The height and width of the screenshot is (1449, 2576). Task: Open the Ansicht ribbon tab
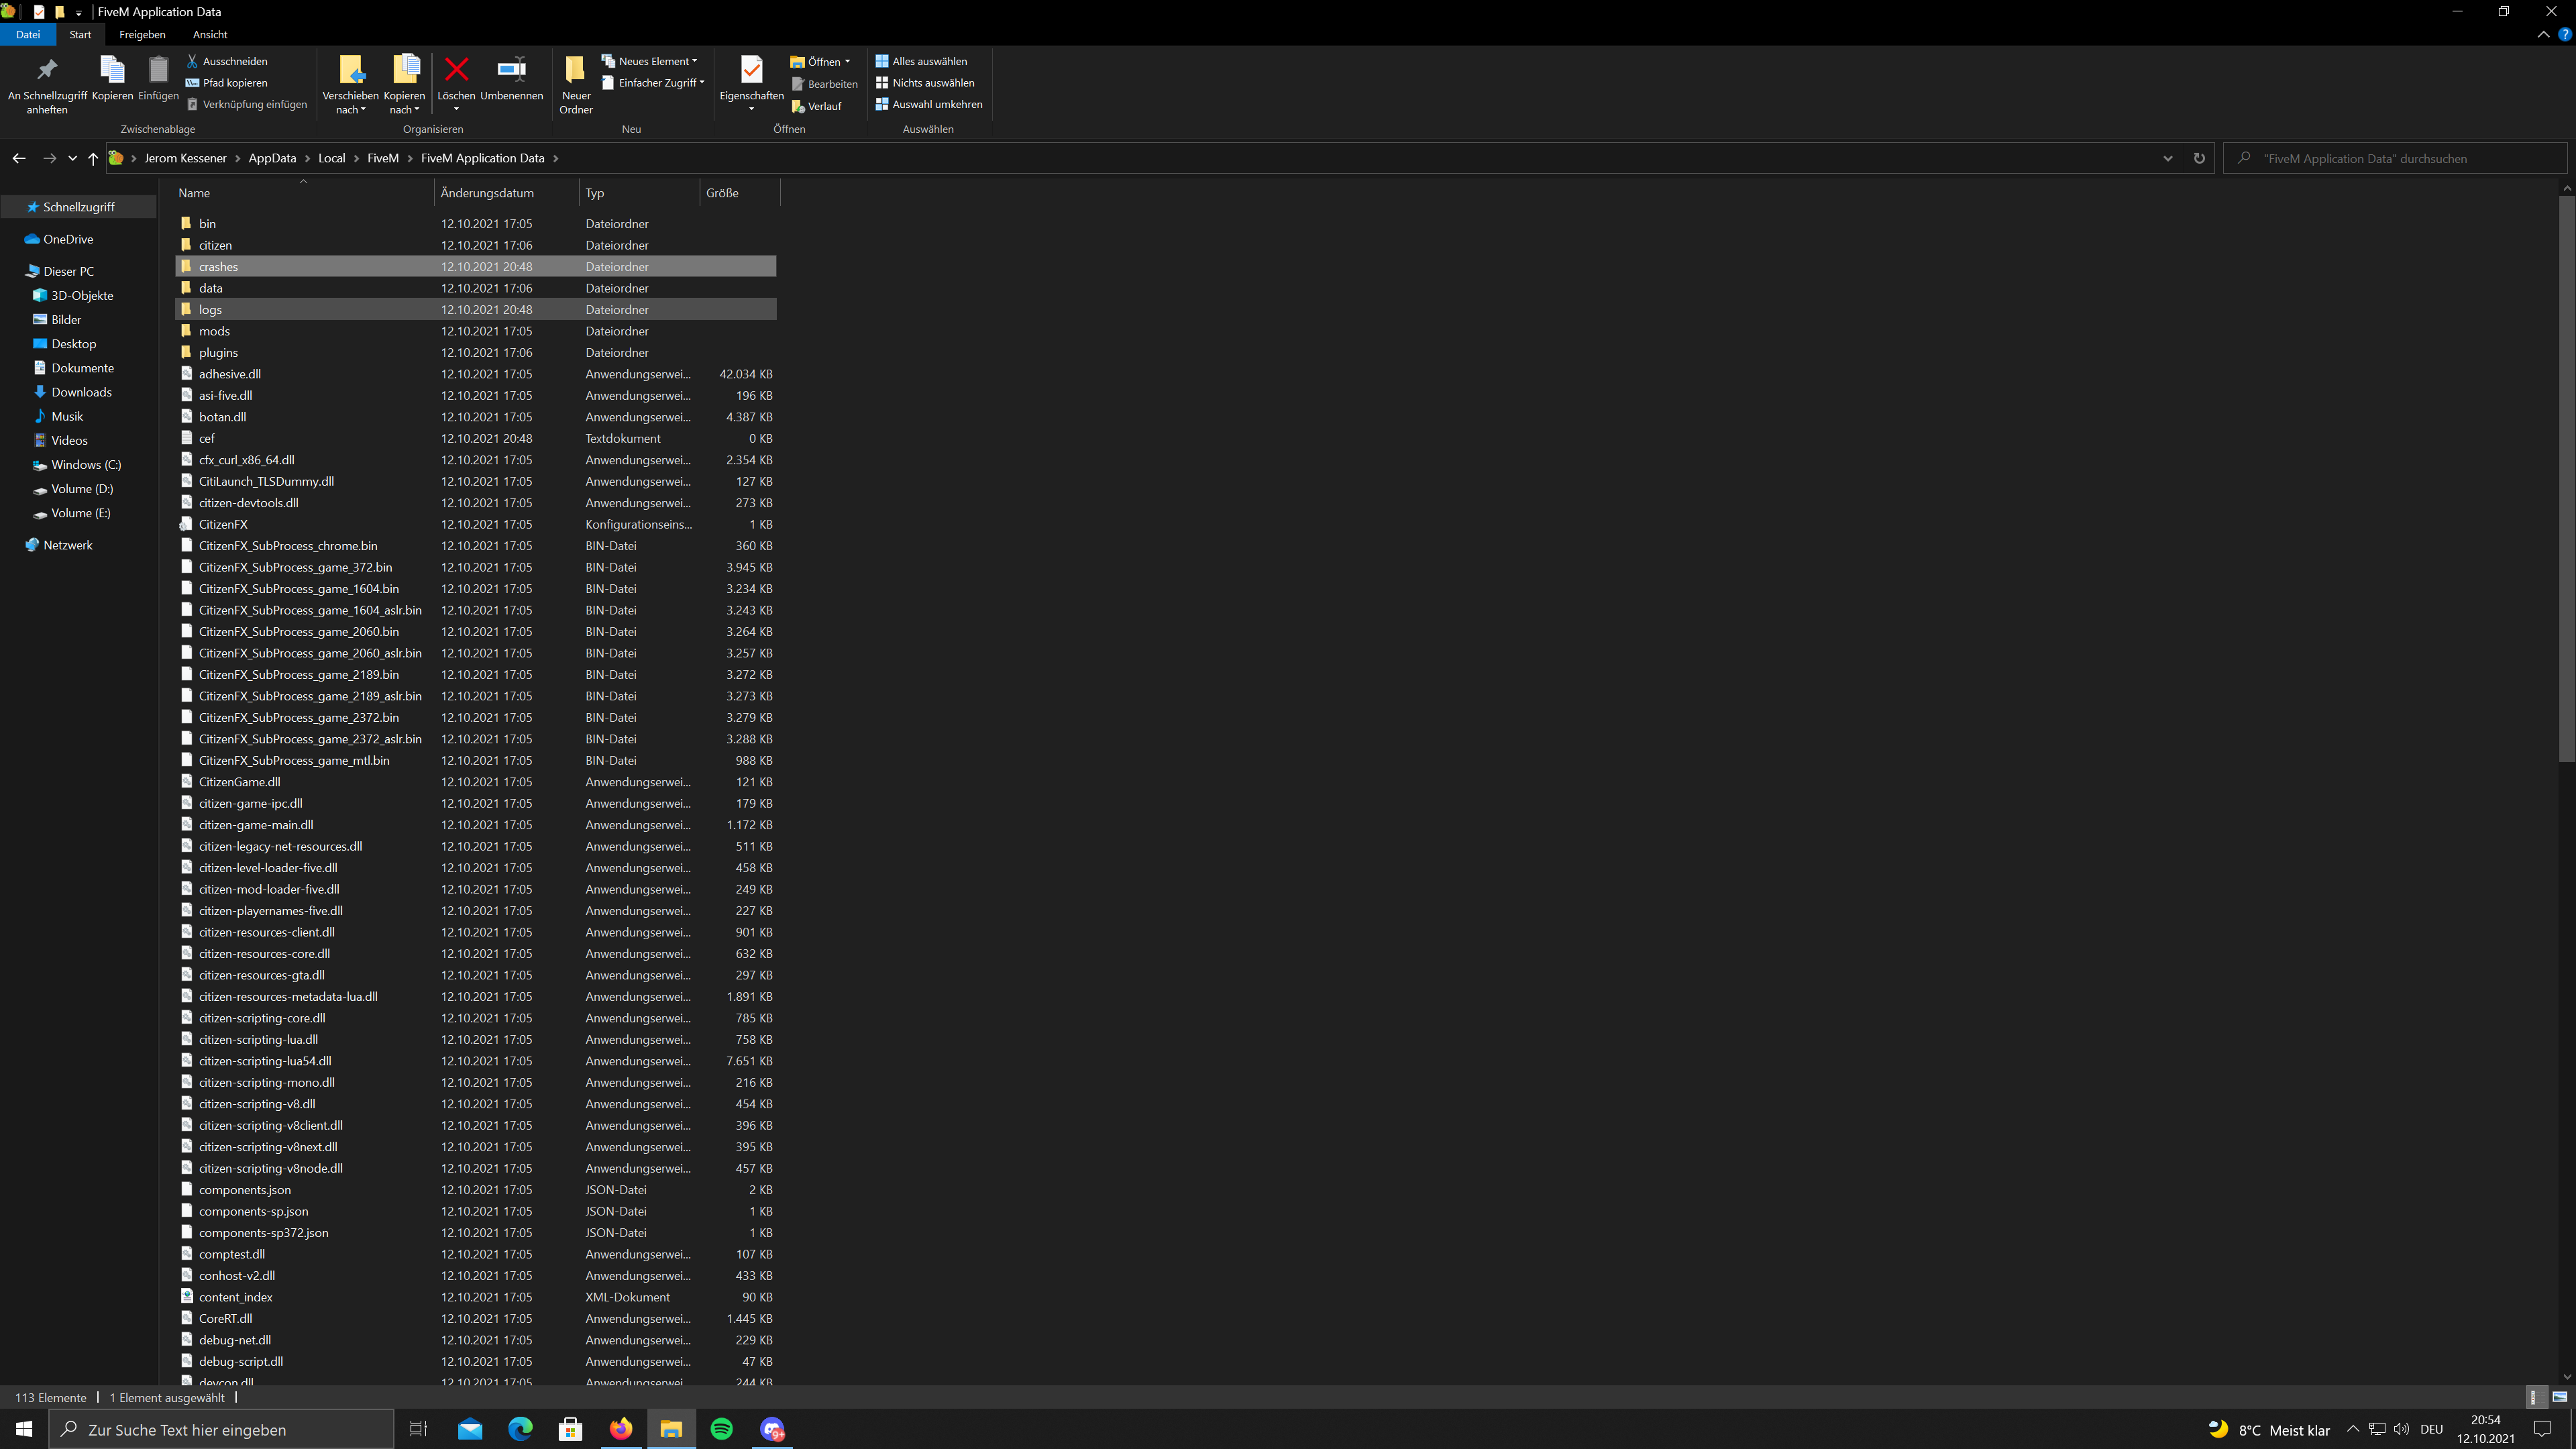pos(210,34)
